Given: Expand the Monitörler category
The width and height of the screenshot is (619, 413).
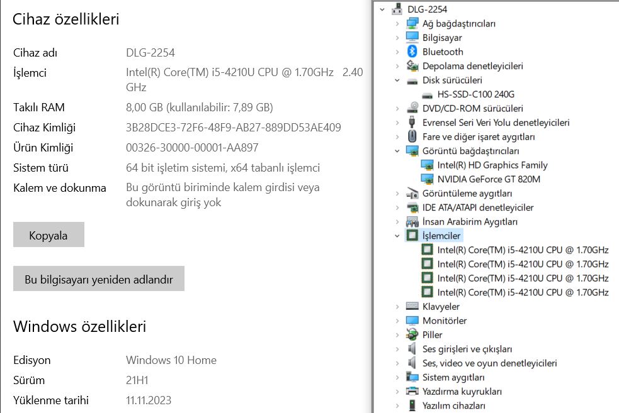Looking at the screenshot, I should pos(397,321).
